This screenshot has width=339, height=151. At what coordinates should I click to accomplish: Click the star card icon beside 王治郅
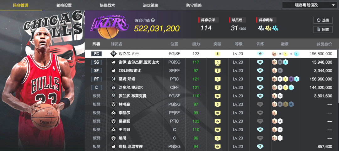click(x=113, y=130)
